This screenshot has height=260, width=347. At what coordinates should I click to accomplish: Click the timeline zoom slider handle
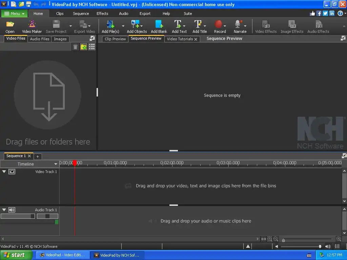pos(284,240)
